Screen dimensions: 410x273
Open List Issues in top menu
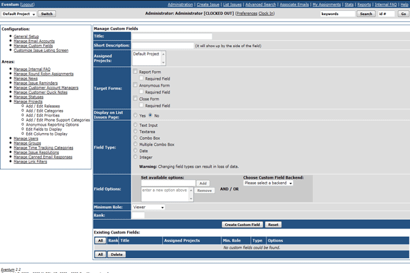(x=232, y=5)
